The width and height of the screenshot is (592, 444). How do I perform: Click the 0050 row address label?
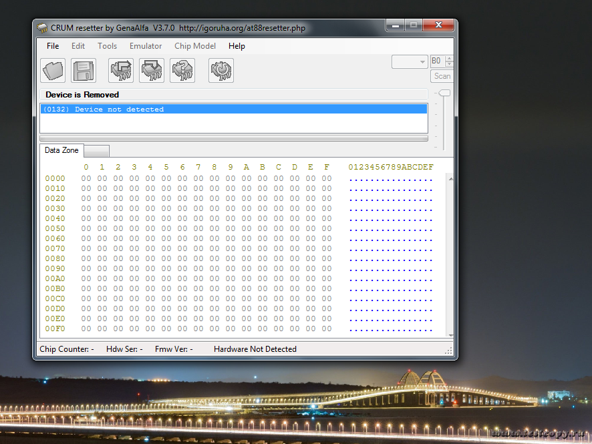point(55,228)
